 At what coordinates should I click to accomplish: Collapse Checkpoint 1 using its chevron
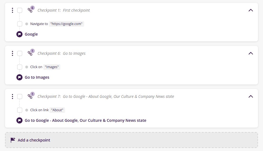pyautogui.click(x=251, y=10)
